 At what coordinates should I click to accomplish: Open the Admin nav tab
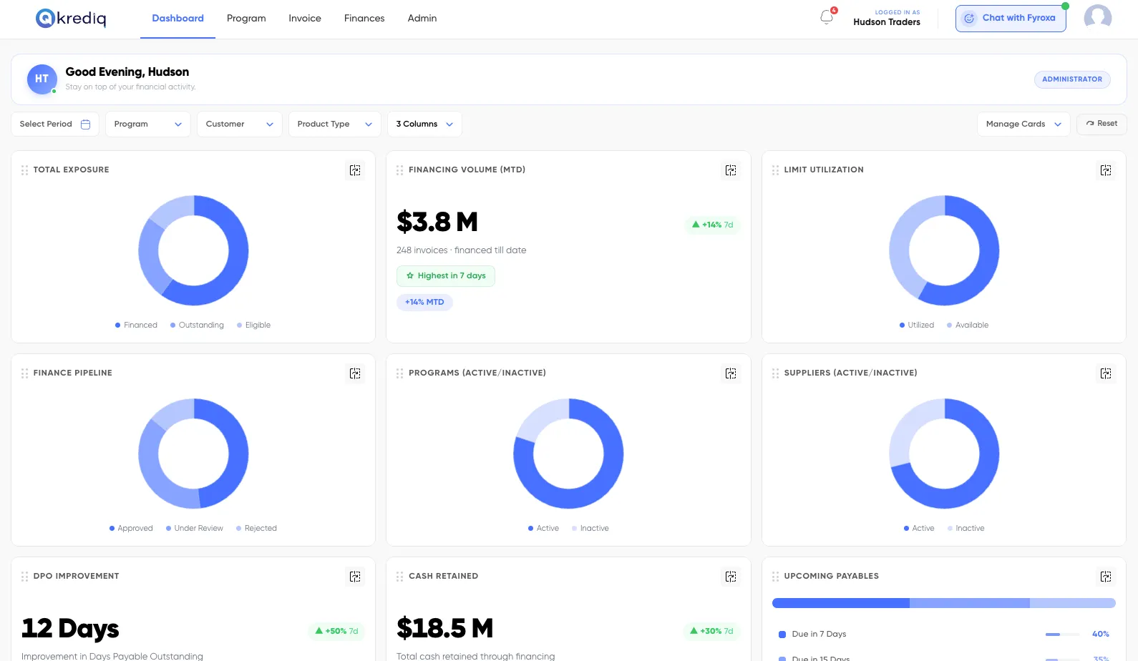click(422, 19)
